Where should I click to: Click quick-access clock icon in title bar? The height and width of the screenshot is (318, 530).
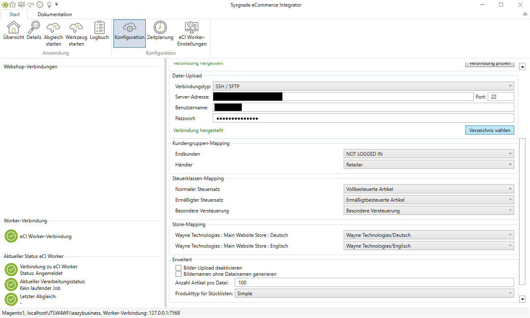pos(40,5)
